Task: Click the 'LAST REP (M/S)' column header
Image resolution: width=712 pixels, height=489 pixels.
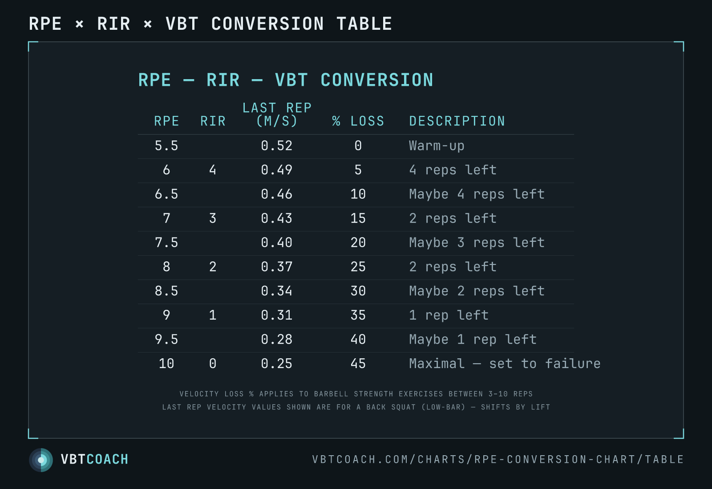Action: click(277, 114)
